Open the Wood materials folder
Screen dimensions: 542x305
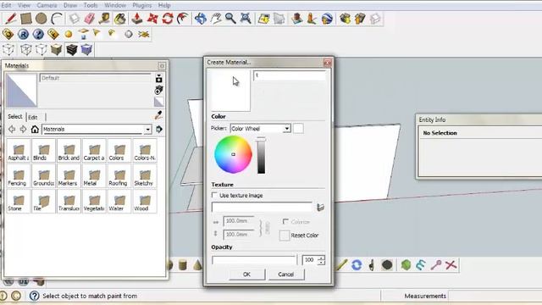145,202
